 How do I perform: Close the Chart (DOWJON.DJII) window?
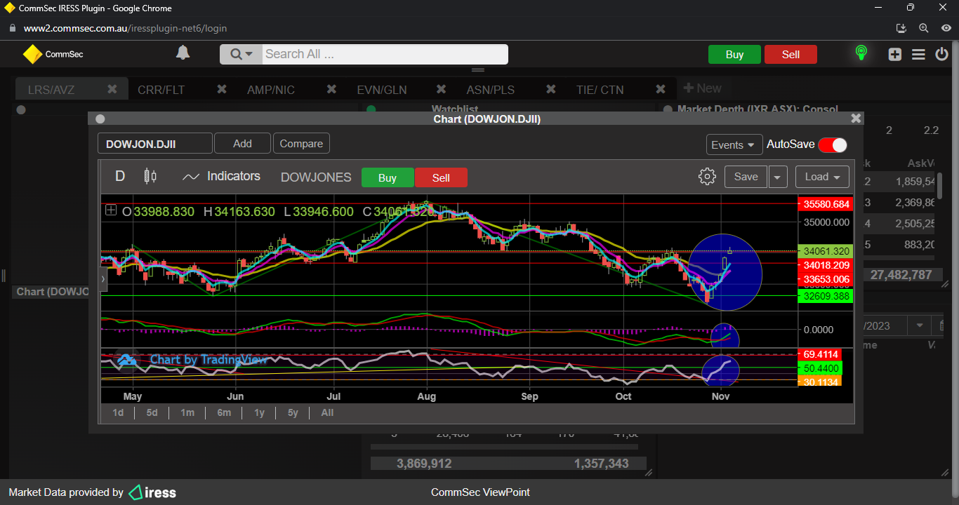coord(855,119)
